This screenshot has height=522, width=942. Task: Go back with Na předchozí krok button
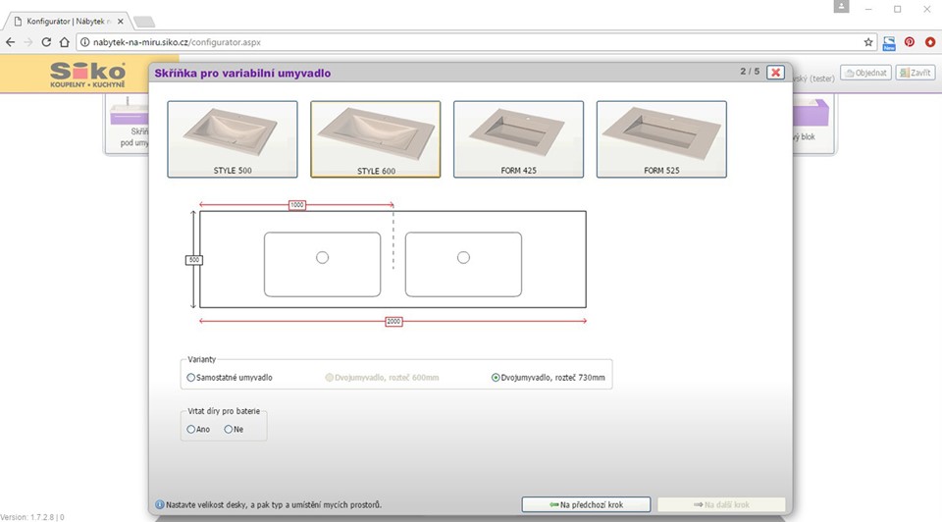[x=586, y=504]
